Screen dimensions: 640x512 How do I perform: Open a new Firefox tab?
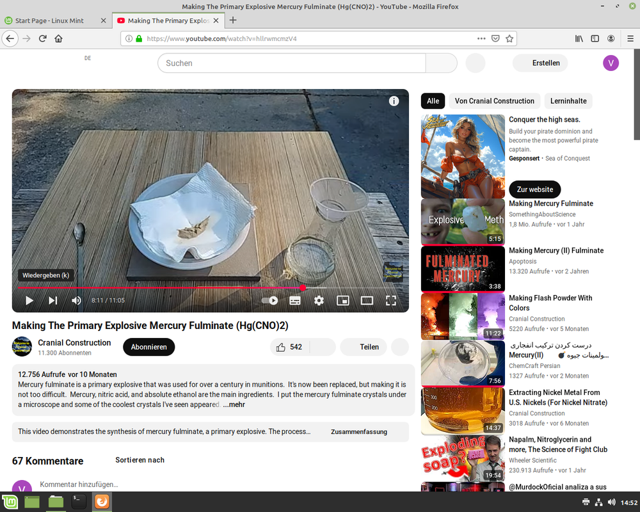[x=233, y=20]
